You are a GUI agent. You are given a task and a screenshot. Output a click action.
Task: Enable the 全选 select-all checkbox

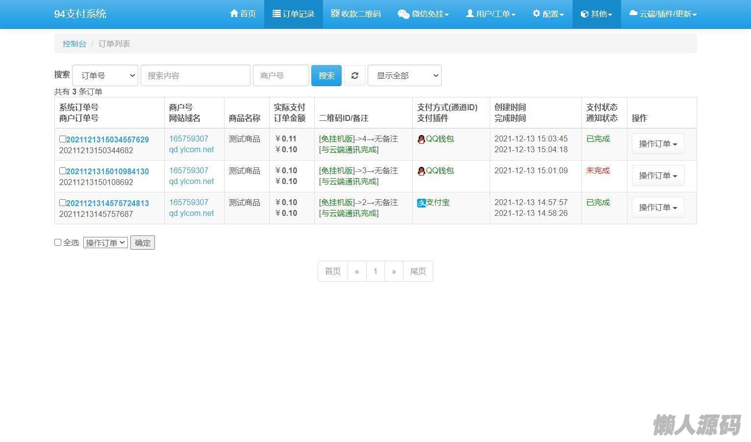pos(58,242)
